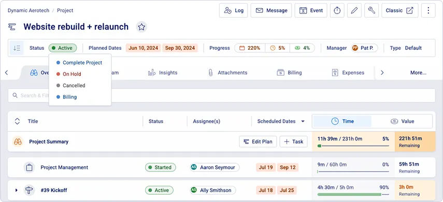
Task: Open the wrench settings icon
Action: 371,10
